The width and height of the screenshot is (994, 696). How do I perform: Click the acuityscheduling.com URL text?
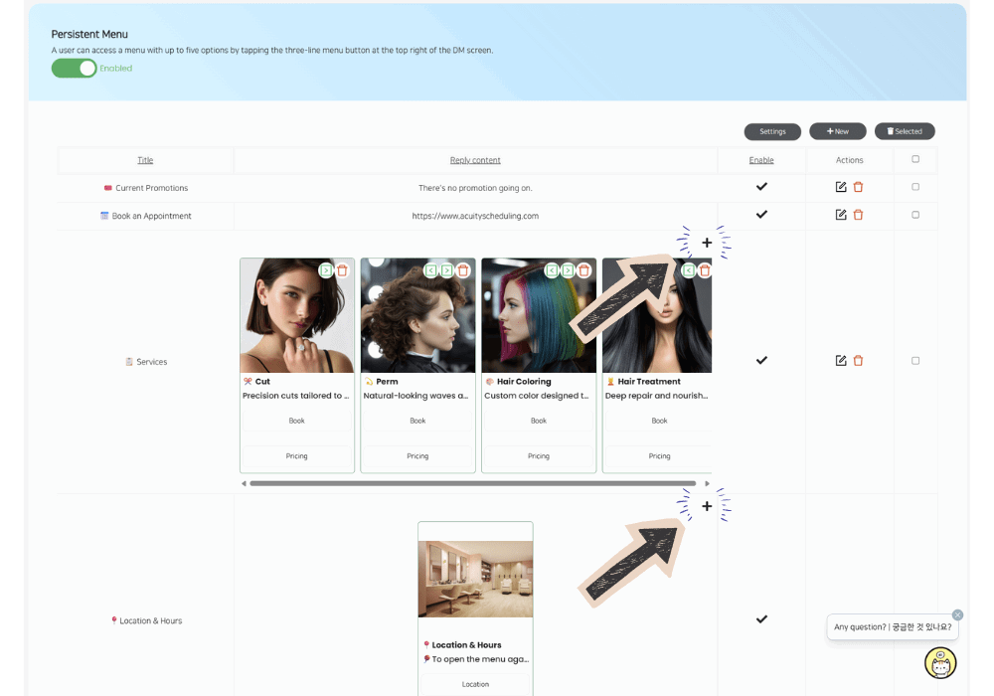coord(475,216)
